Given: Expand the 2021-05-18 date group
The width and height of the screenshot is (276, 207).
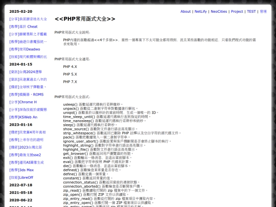Looking at the screenshot, I should [x=21, y=193].
